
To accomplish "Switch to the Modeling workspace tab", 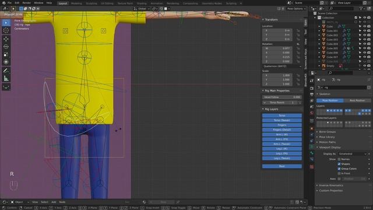I will [76, 3].
